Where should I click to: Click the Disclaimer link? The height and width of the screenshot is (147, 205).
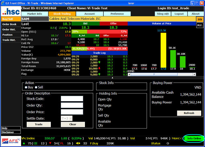pyautogui.click(x=11, y=132)
